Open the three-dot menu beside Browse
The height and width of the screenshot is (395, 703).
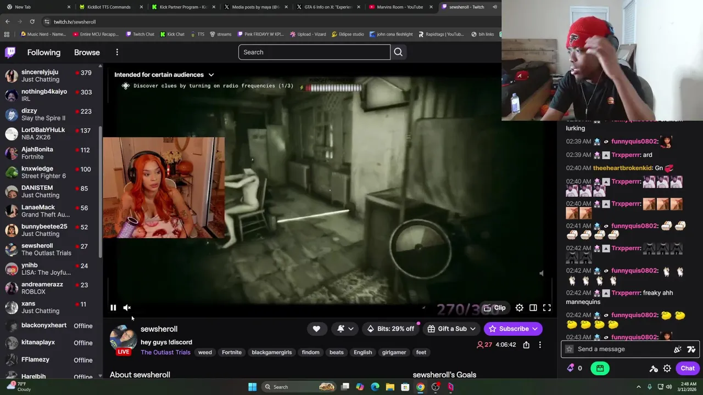point(117,52)
